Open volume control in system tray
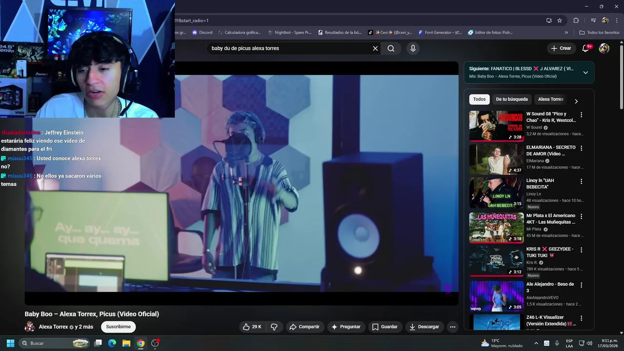624x351 pixels. [589, 343]
